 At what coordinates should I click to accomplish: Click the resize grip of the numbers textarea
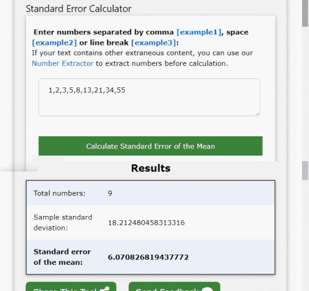pos(257,114)
